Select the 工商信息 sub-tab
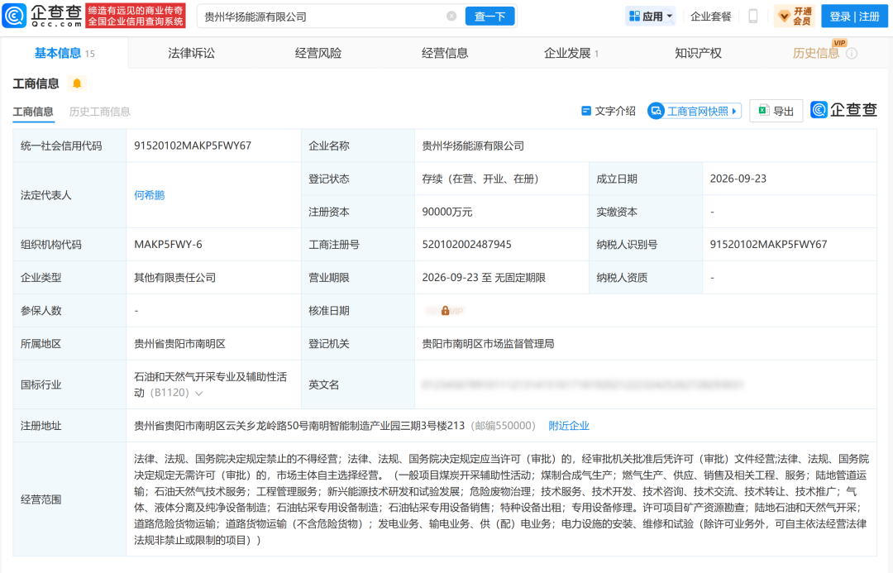Screen dimensions: 893x573 point(33,112)
